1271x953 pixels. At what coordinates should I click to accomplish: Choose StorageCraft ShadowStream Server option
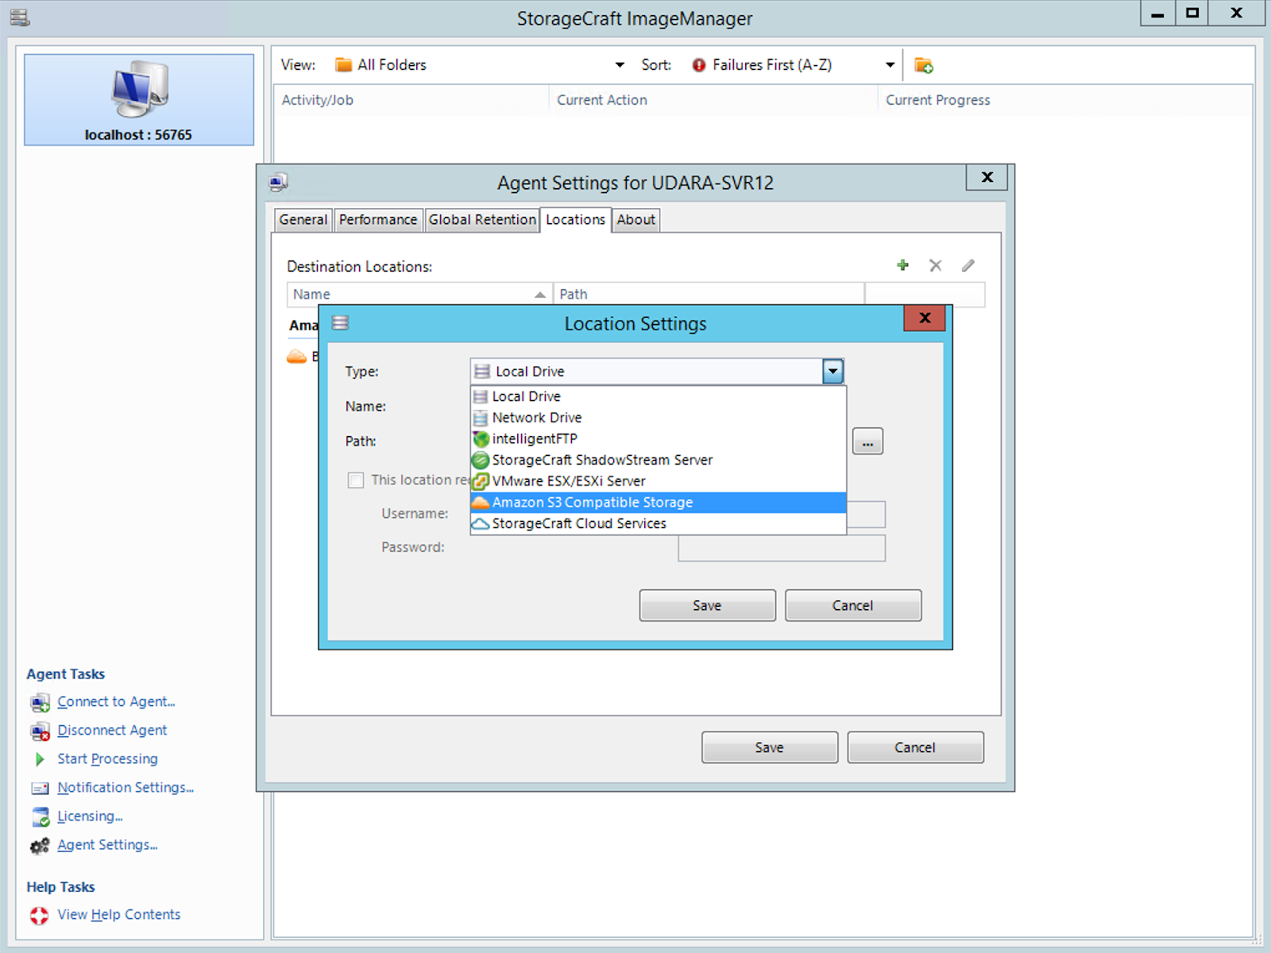coord(658,461)
